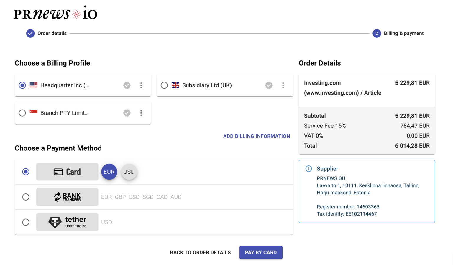Select the Subsidiary Ltd (UK) radio button
This screenshot has height=265, width=453.
tap(164, 85)
